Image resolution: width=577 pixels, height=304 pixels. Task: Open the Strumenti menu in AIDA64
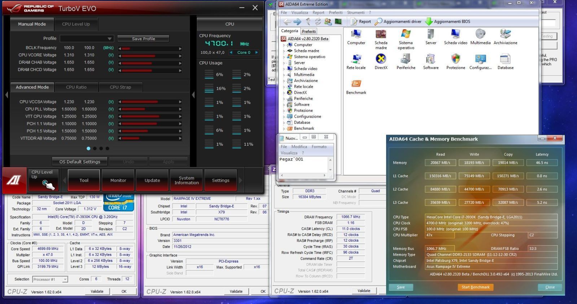pos(356,13)
